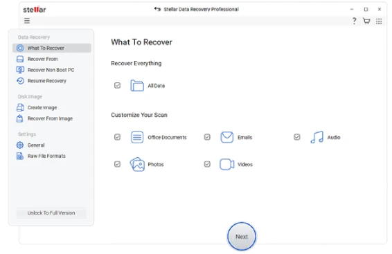
Task: Open the apps grid icon
Action: click(379, 21)
